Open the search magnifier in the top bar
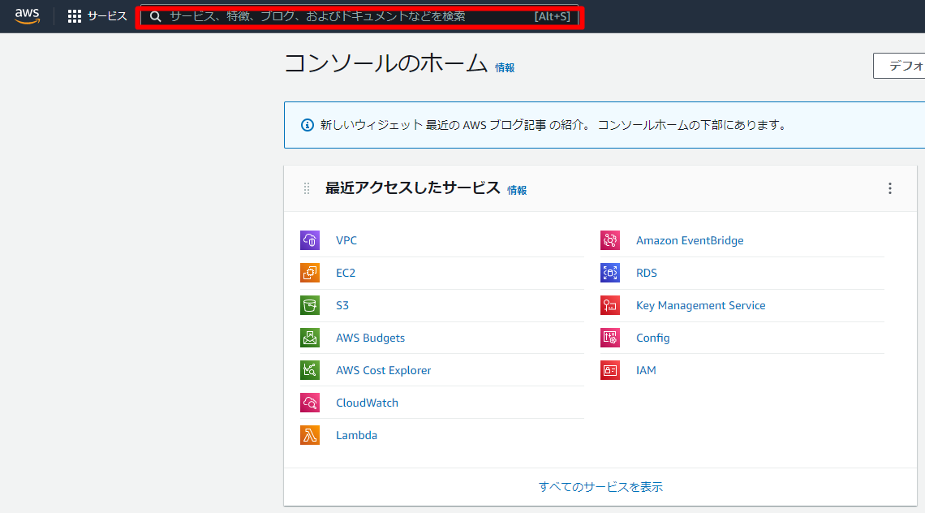This screenshot has width=925, height=513. coord(155,15)
